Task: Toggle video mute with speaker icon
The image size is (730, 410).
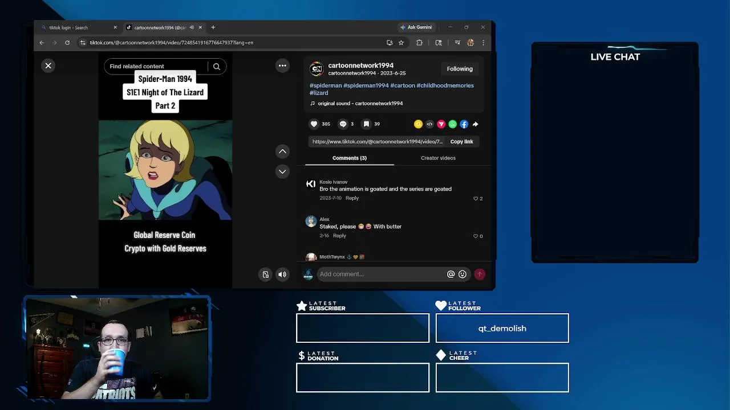Action: pos(282,274)
